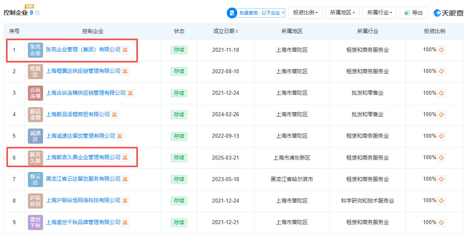Click the help question mark next to 控制企业

[37, 13]
